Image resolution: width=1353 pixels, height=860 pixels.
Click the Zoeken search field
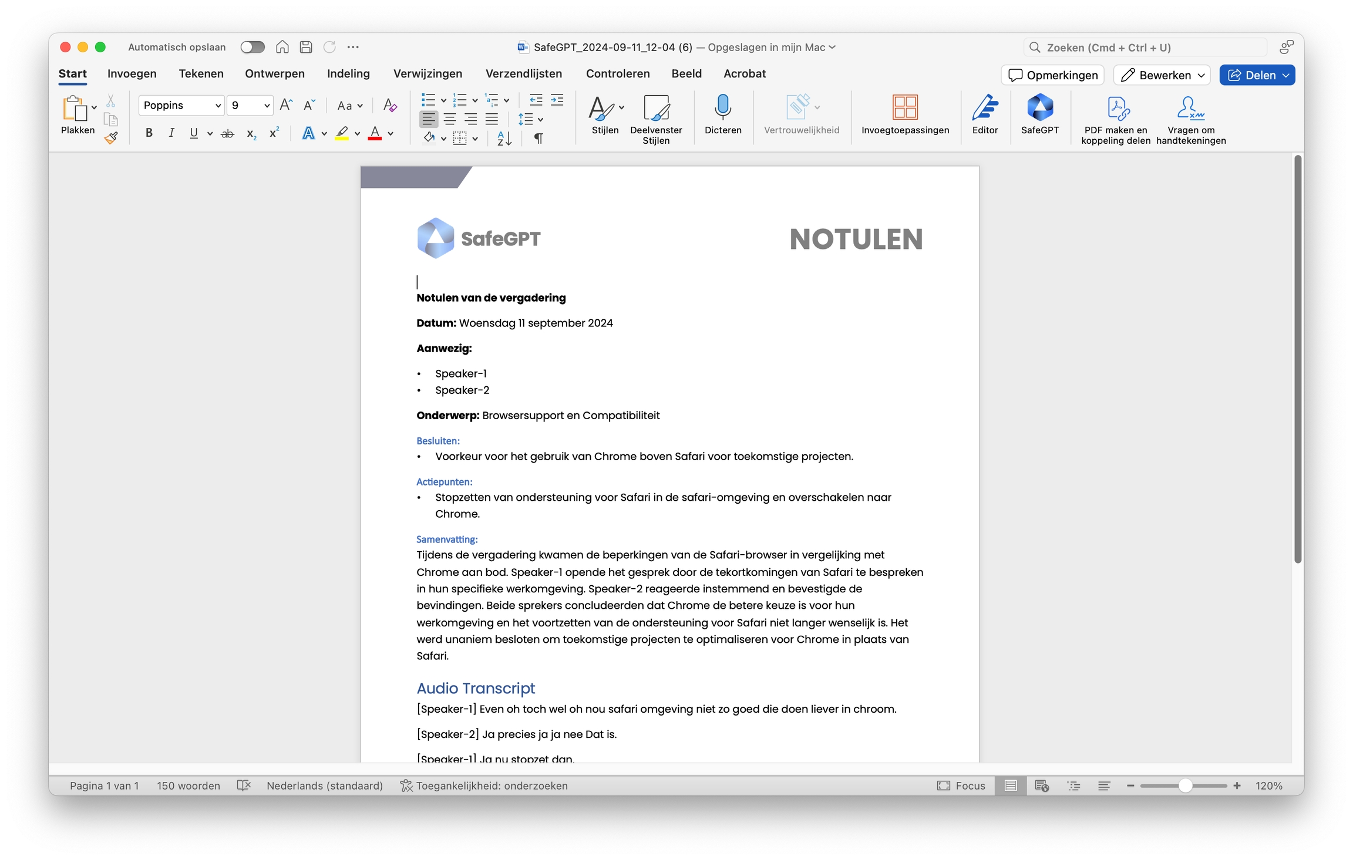pos(1145,48)
